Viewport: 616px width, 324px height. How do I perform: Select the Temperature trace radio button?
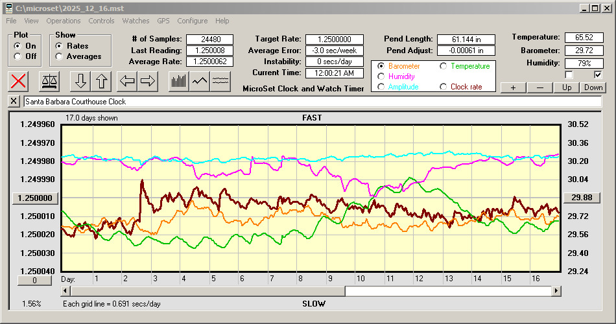tap(444, 66)
